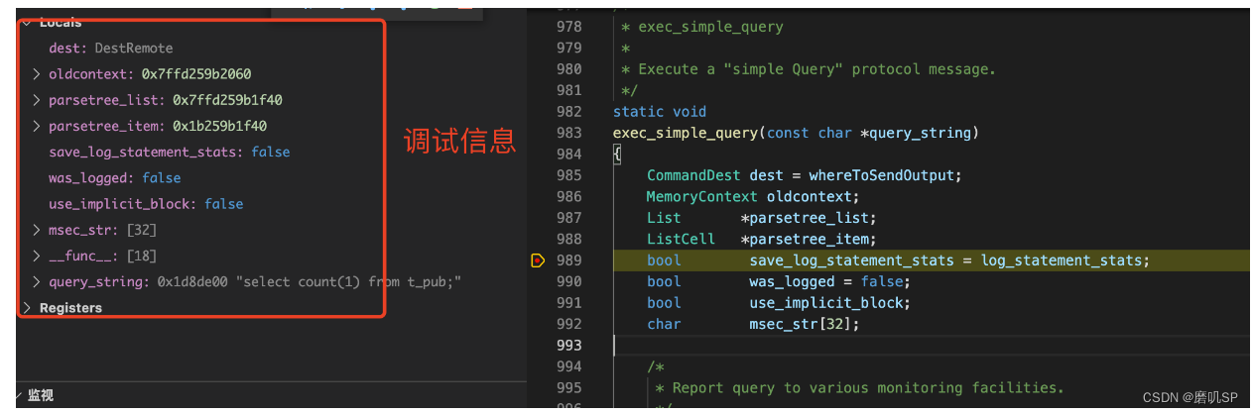
Task: Expand the parsetree_list variable
Action: tap(37, 100)
